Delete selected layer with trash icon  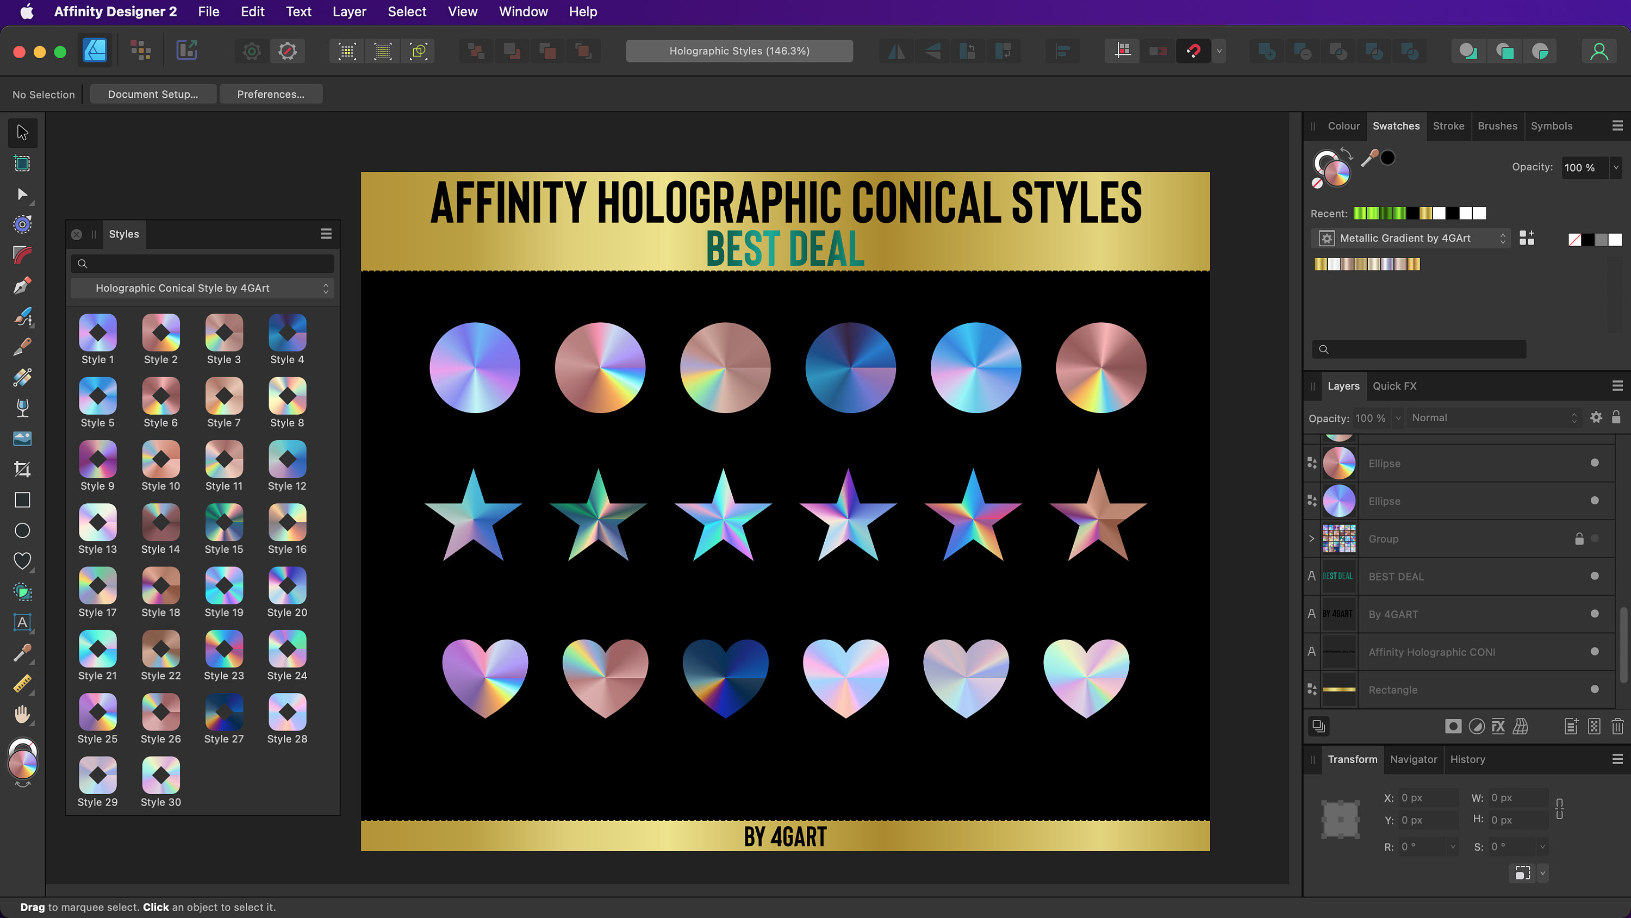pos(1618,726)
